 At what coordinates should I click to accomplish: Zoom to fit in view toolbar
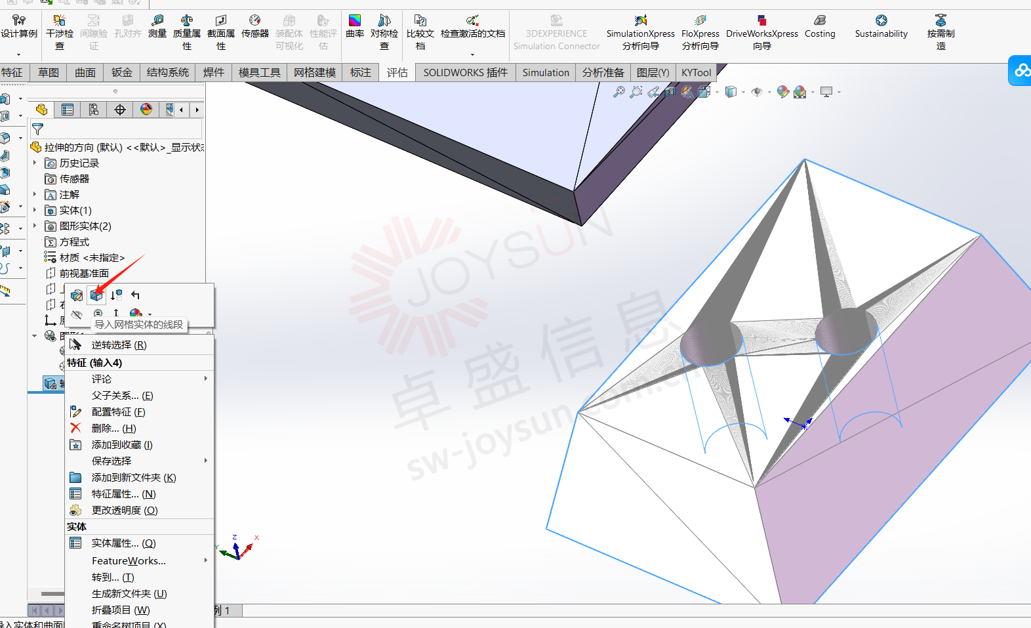click(x=619, y=92)
